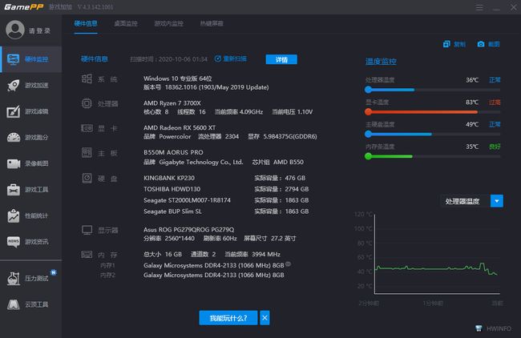Image resolution: width=521 pixels, height=338 pixels.
Task: Switch to 热键屏蔽 tab
Action: click(212, 23)
